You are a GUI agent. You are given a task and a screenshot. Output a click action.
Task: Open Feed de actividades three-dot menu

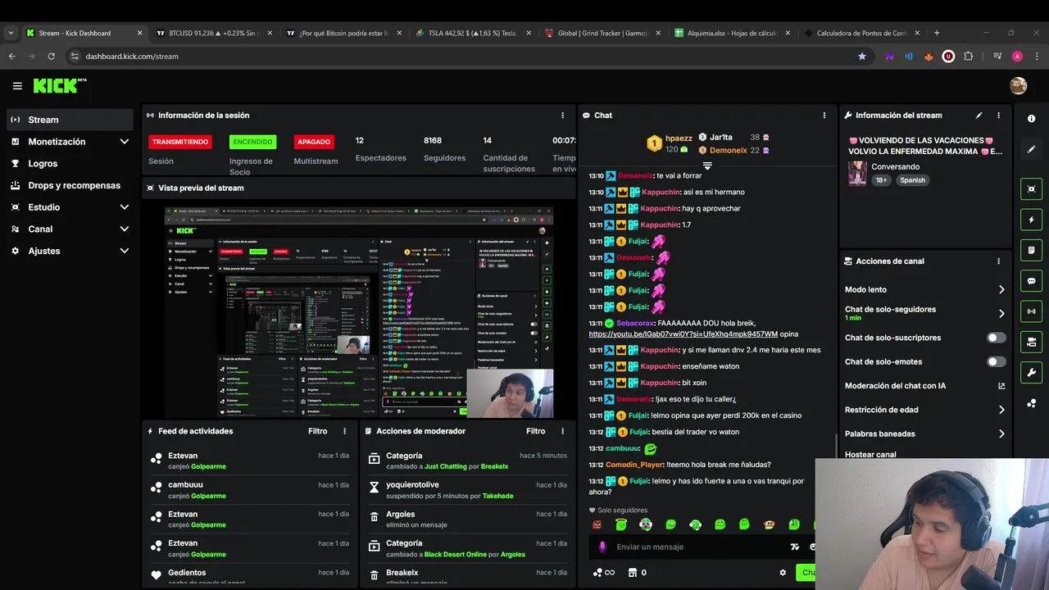(344, 431)
